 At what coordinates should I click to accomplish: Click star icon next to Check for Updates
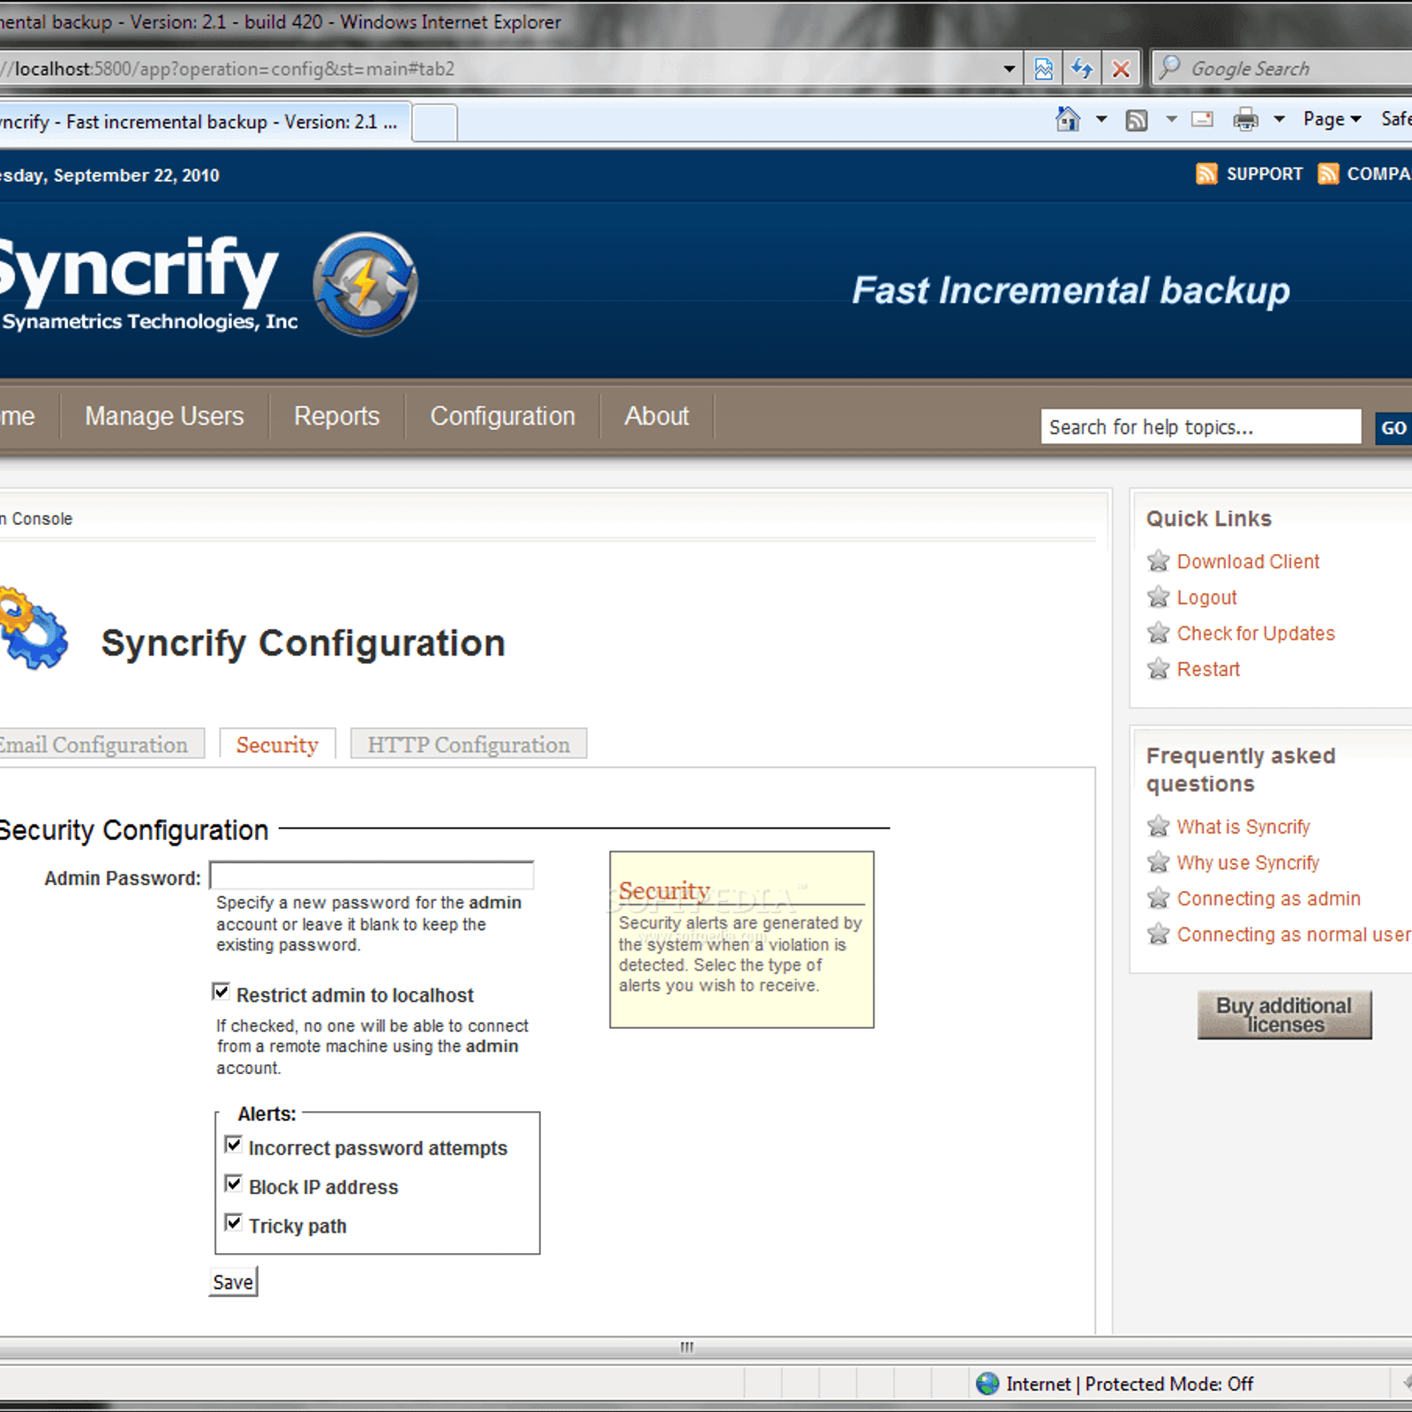coord(1158,633)
